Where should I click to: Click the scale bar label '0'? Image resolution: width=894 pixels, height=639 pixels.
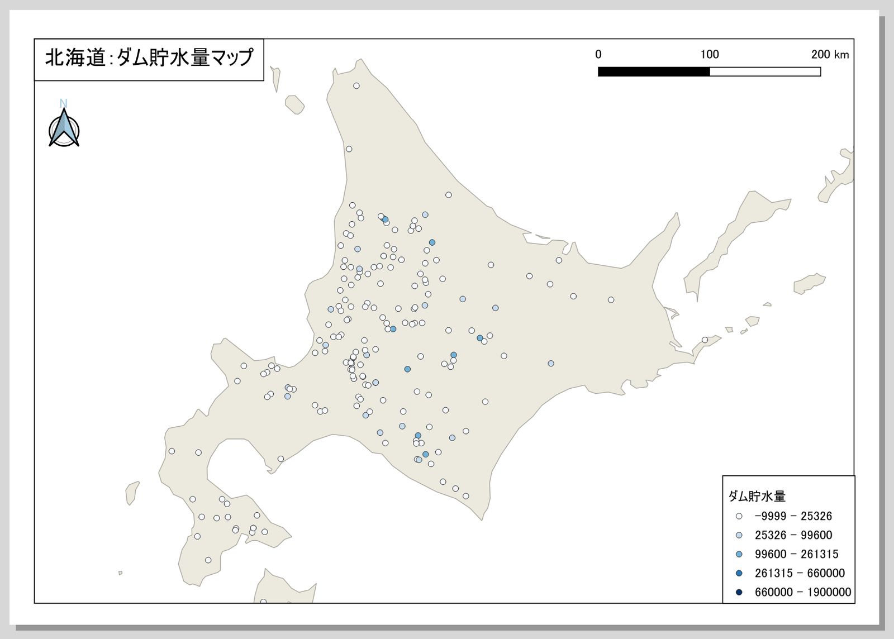click(598, 54)
